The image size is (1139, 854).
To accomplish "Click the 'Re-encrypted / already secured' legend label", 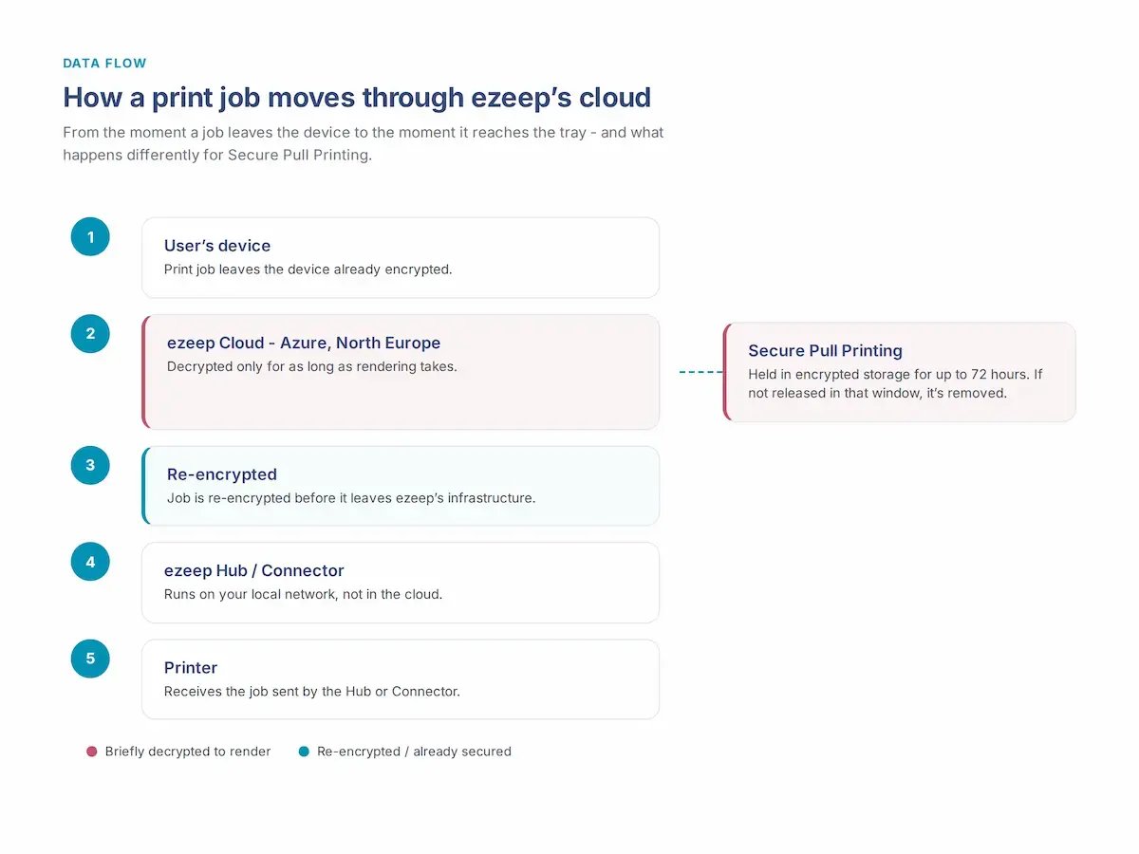I will [x=414, y=752].
